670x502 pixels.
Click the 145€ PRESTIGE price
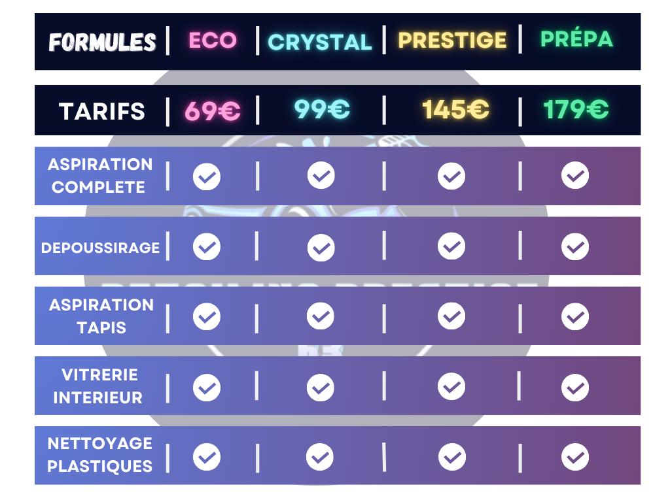[x=455, y=110]
